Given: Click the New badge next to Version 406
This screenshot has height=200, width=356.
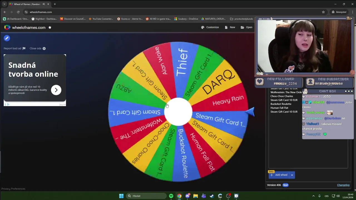Looking at the screenshot, I should coord(285,185).
